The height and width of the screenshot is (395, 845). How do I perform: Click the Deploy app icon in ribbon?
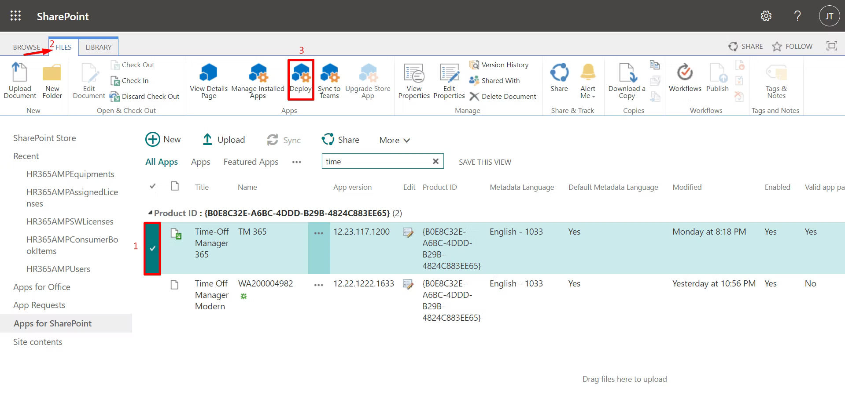[x=301, y=73]
